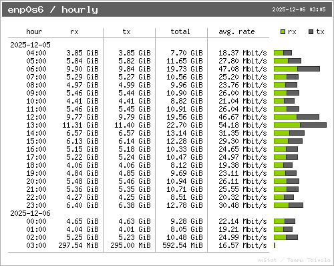Screen dimensions: 334x266
Task: Select the hour column header
Action: [34, 31]
